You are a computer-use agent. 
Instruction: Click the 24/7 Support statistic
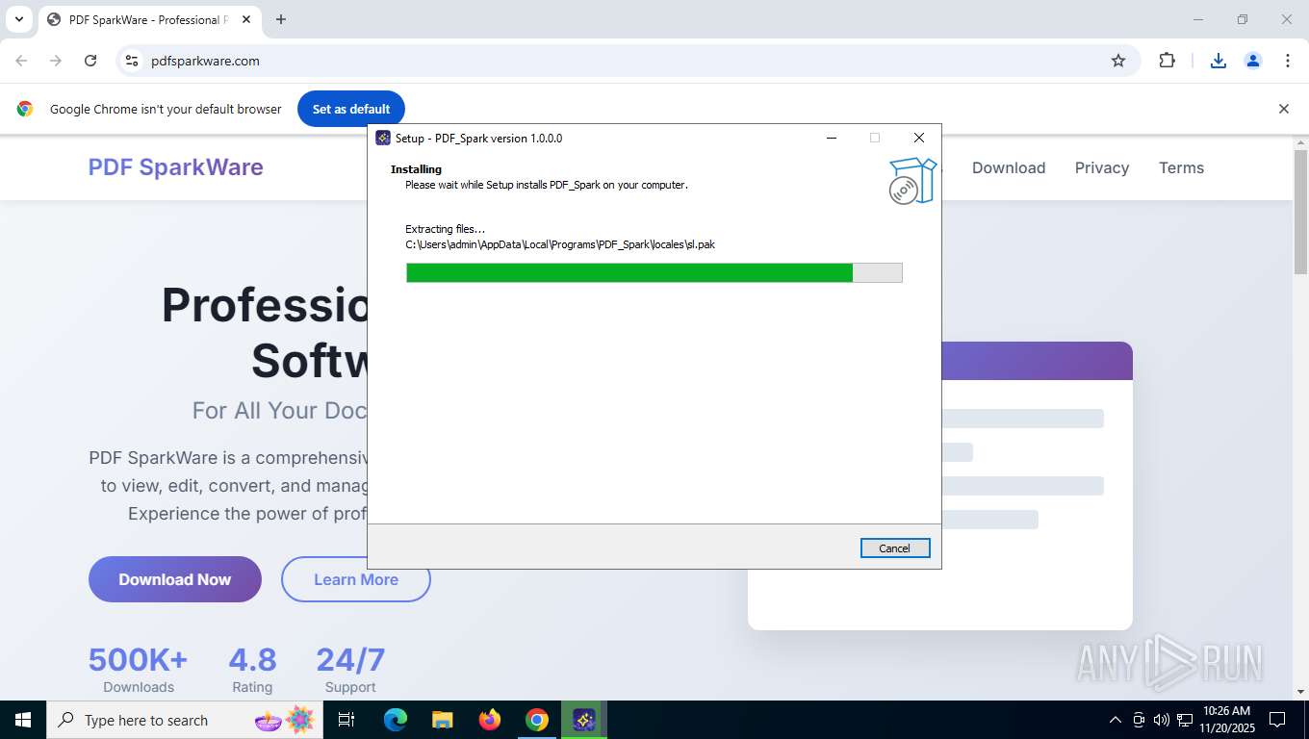coord(350,669)
